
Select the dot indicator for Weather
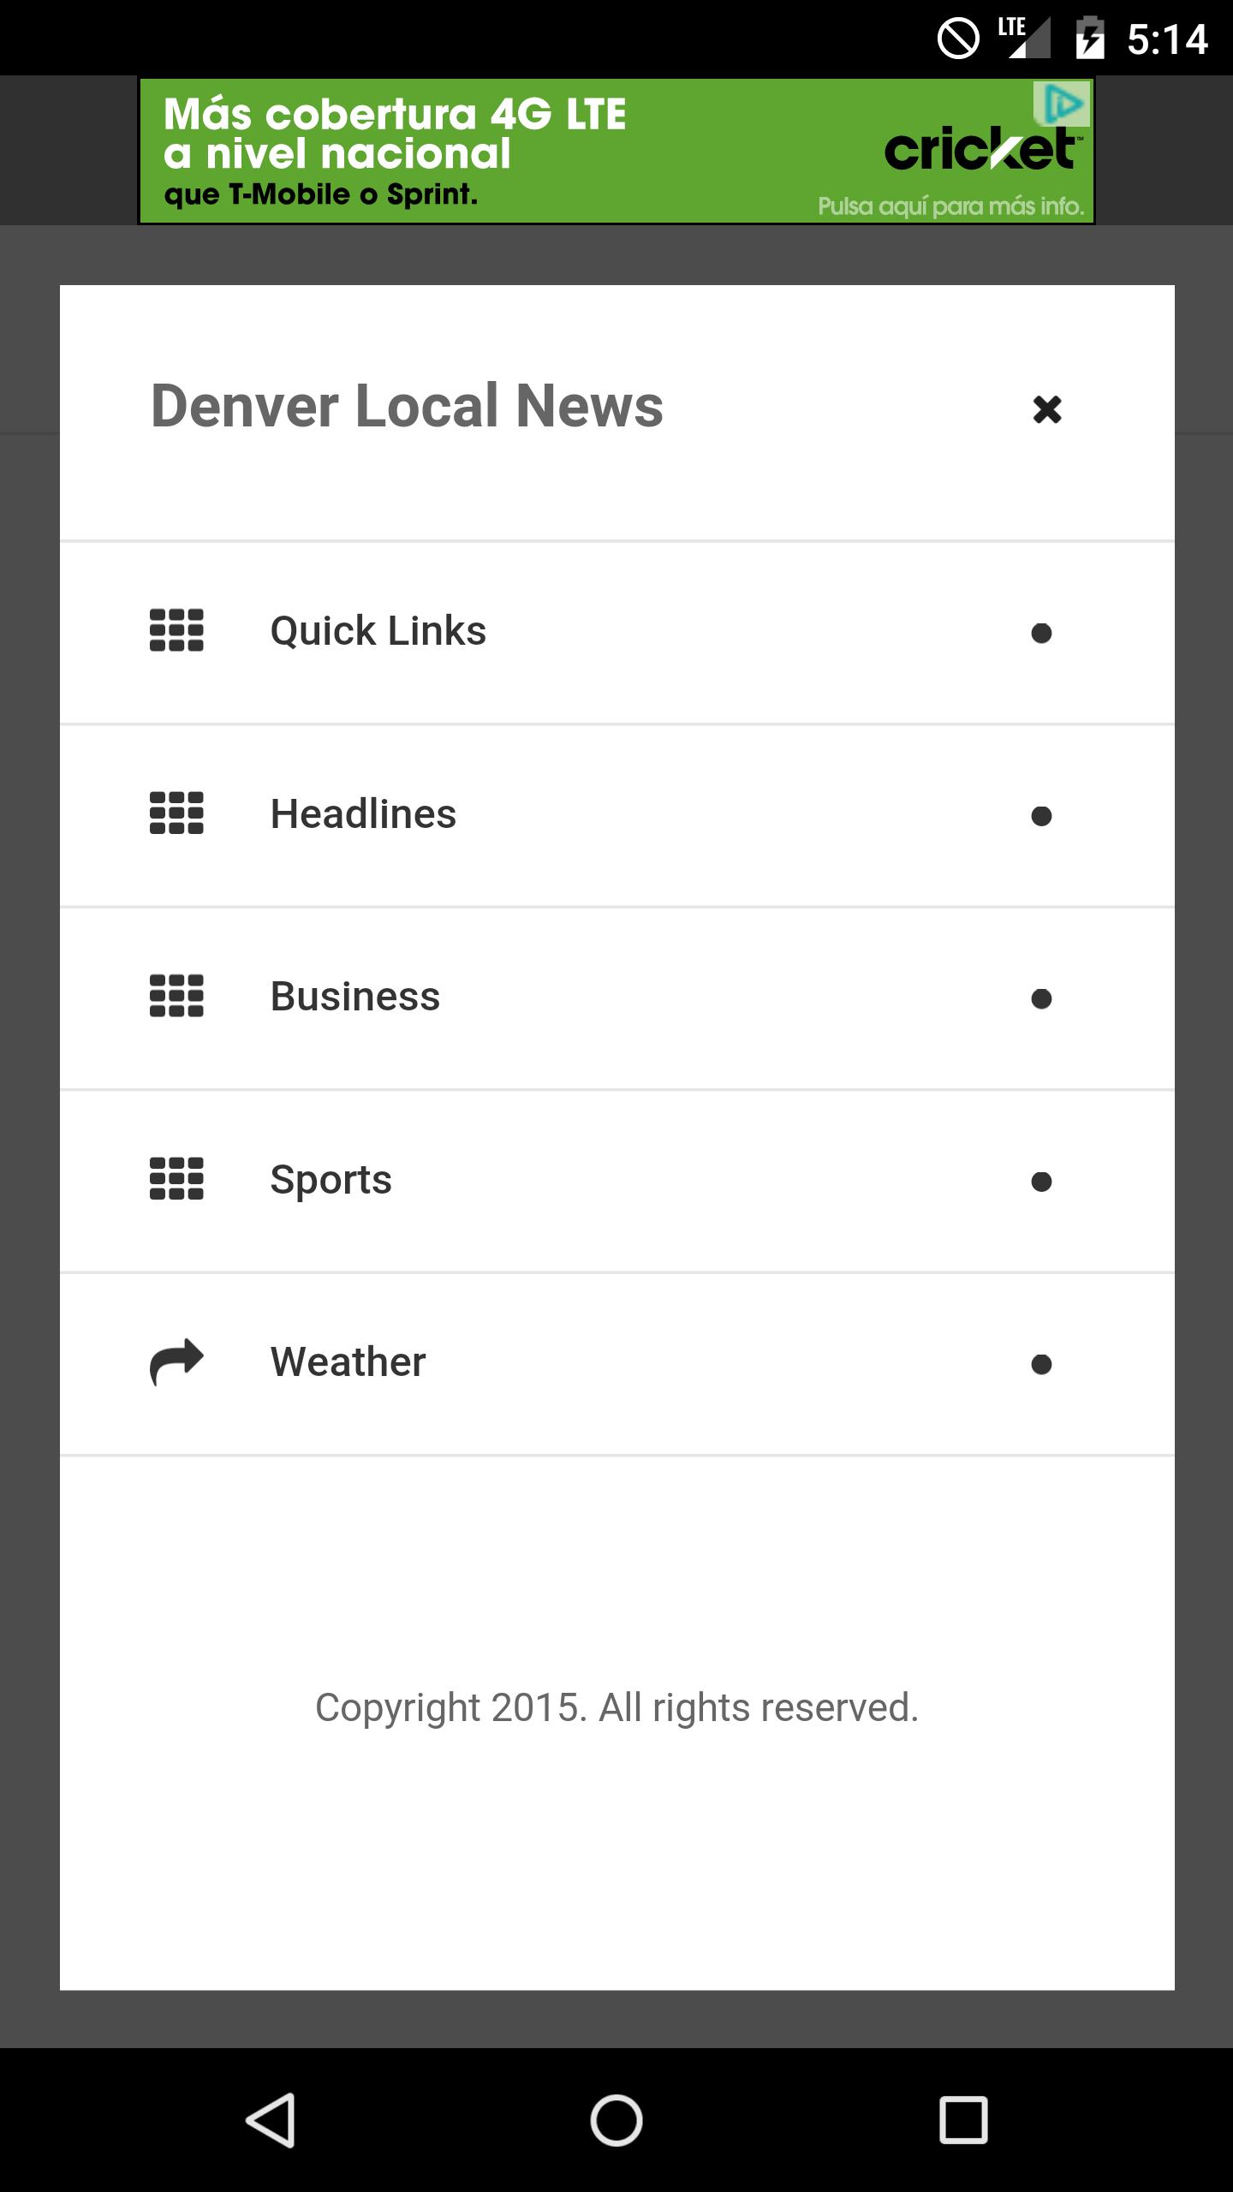pos(1041,1364)
